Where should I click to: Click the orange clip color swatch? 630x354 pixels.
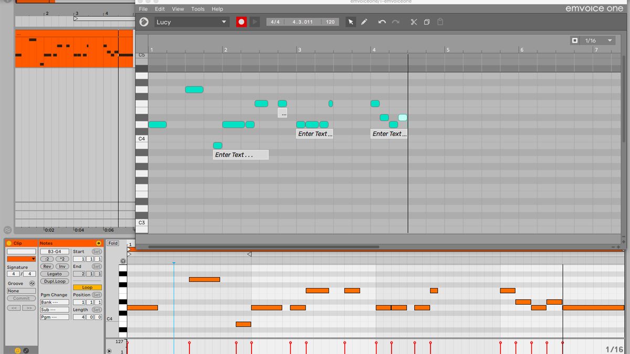point(21,259)
